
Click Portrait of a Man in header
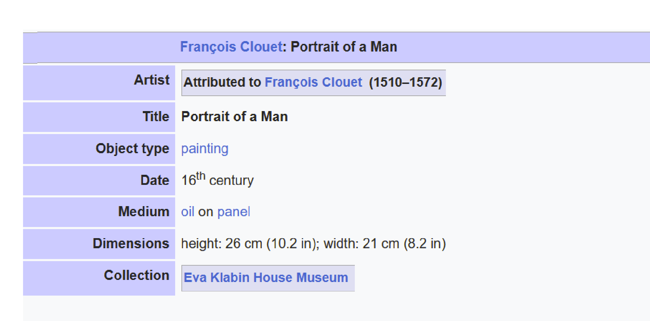tap(344, 47)
